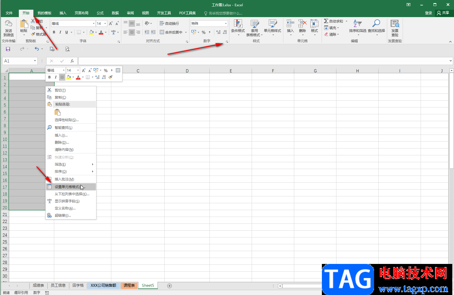Expand the Name Box dropdown arrow
Image resolution: width=454 pixels, height=295 pixels.
pyautogui.click(x=35, y=61)
